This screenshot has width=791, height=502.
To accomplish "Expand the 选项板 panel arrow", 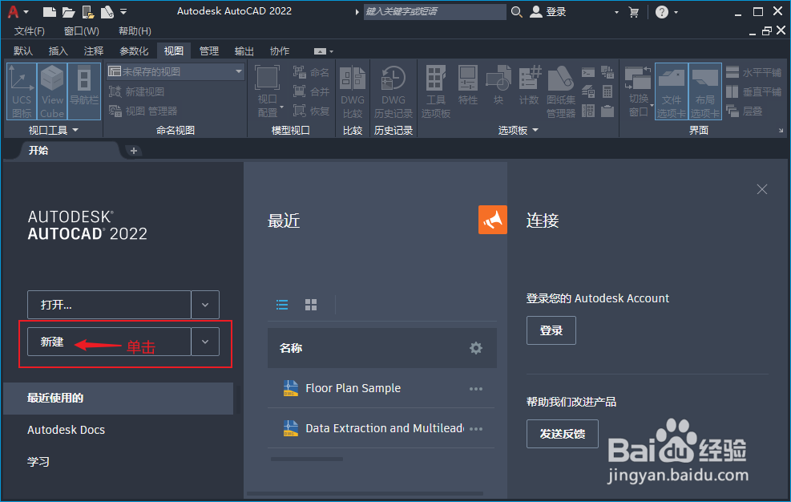I will pos(535,130).
